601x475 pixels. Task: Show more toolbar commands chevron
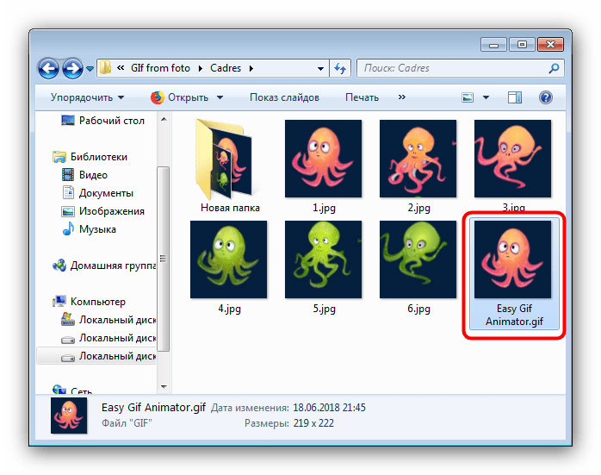pos(402,97)
